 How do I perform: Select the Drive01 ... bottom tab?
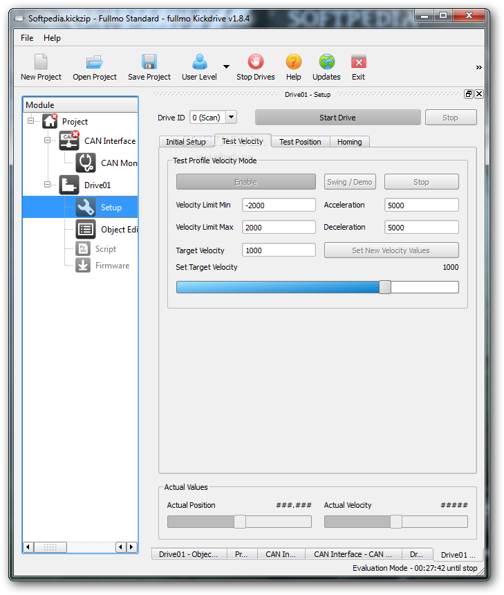tap(458, 555)
